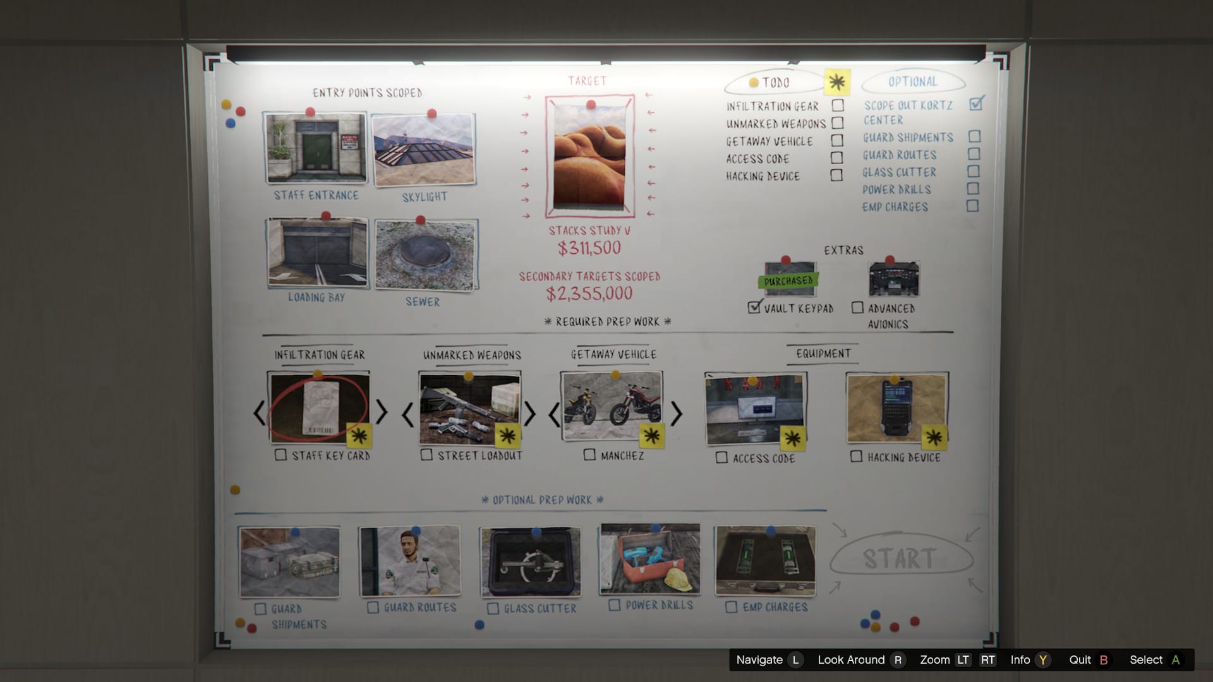
Task: Tick the Staff Key Card checkbox
Action: click(x=281, y=455)
